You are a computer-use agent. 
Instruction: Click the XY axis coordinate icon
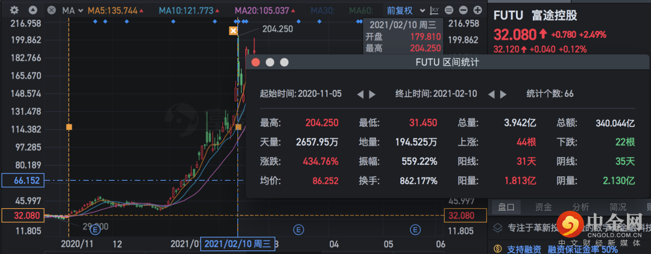435,10
